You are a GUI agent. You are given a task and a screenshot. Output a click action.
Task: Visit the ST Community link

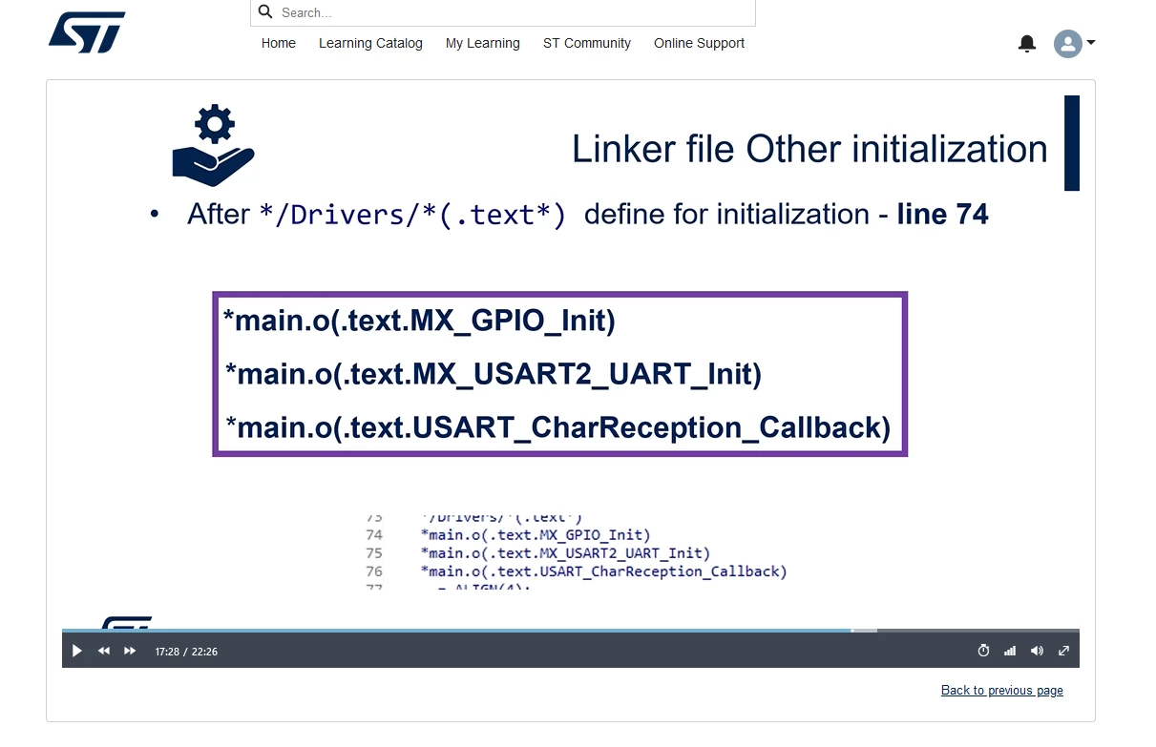coord(587,43)
